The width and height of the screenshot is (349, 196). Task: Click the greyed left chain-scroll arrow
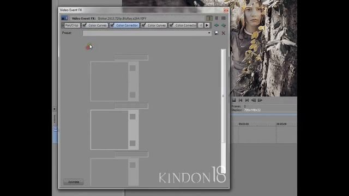[x=200, y=26]
